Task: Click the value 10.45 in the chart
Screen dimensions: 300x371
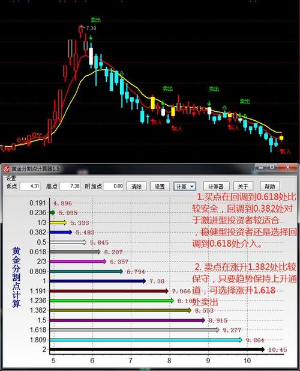Action: (278, 350)
